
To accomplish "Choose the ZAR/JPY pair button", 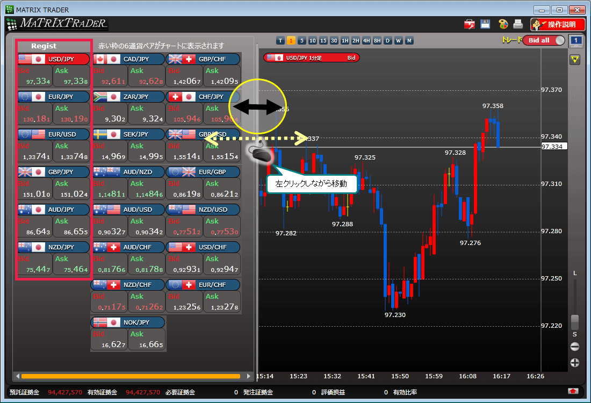I will click(128, 97).
